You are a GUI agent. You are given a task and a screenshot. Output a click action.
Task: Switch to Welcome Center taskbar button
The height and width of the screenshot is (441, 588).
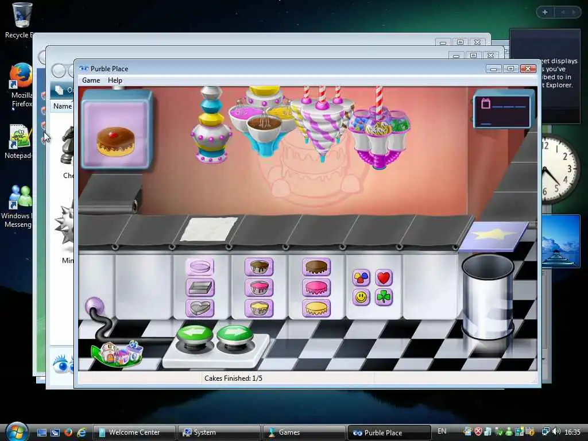click(134, 432)
